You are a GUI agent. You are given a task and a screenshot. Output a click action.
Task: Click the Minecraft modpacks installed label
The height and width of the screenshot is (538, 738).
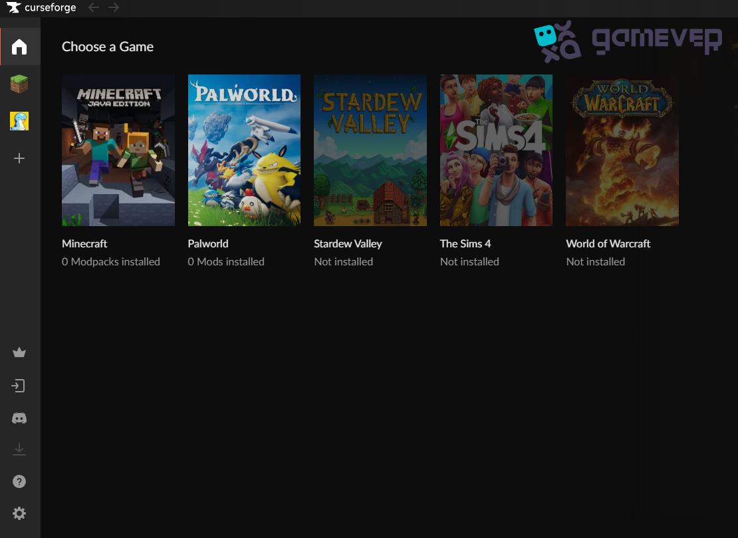click(x=110, y=261)
